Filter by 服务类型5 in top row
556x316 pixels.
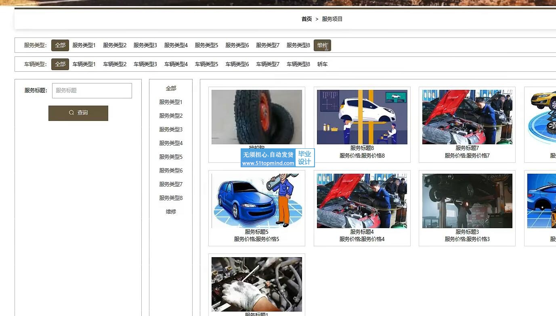pyautogui.click(x=206, y=45)
